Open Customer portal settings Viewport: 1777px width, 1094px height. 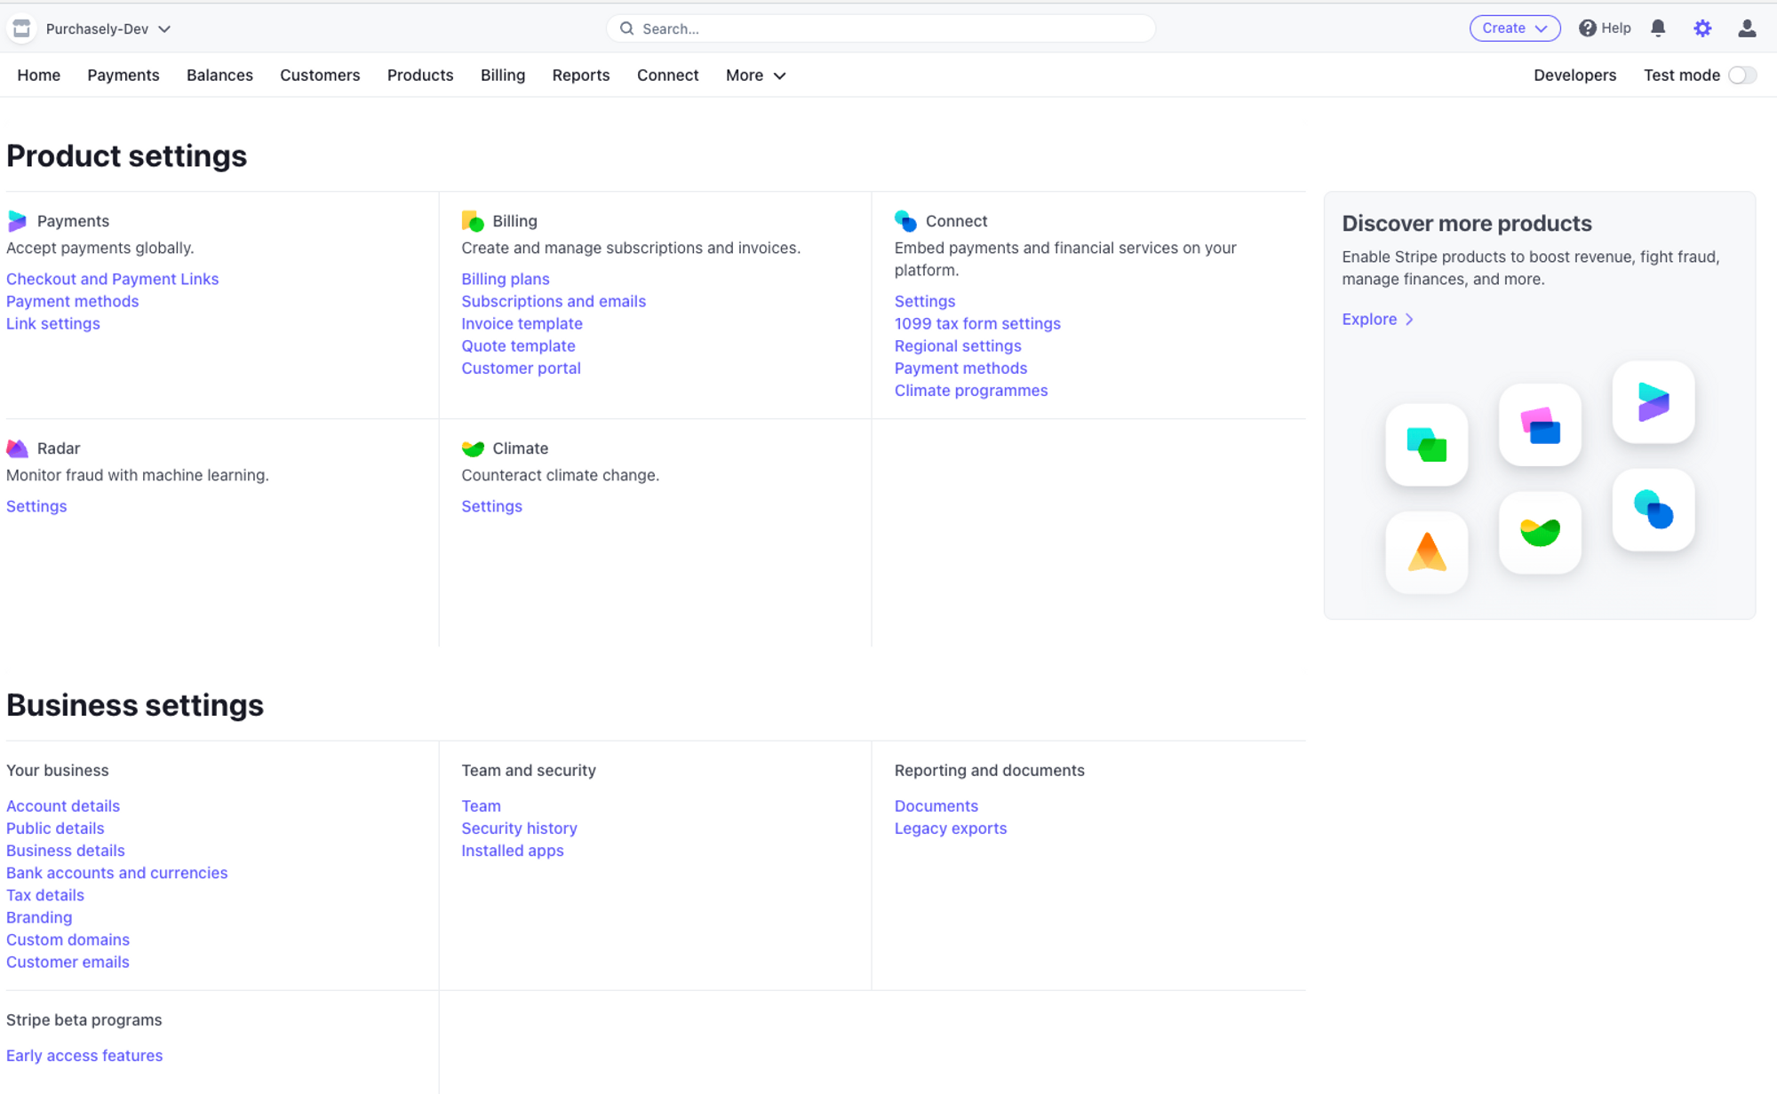[x=521, y=368]
